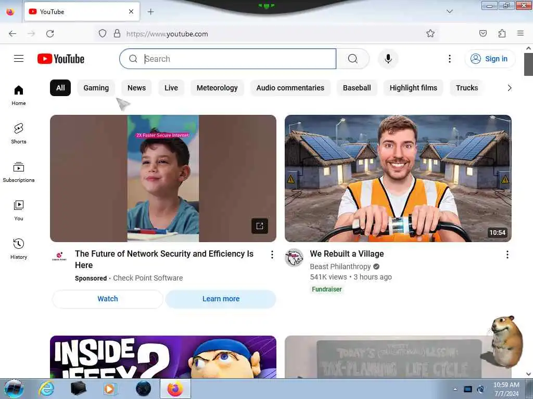
Task: Open History from sidebar
Action: (19, 249)
